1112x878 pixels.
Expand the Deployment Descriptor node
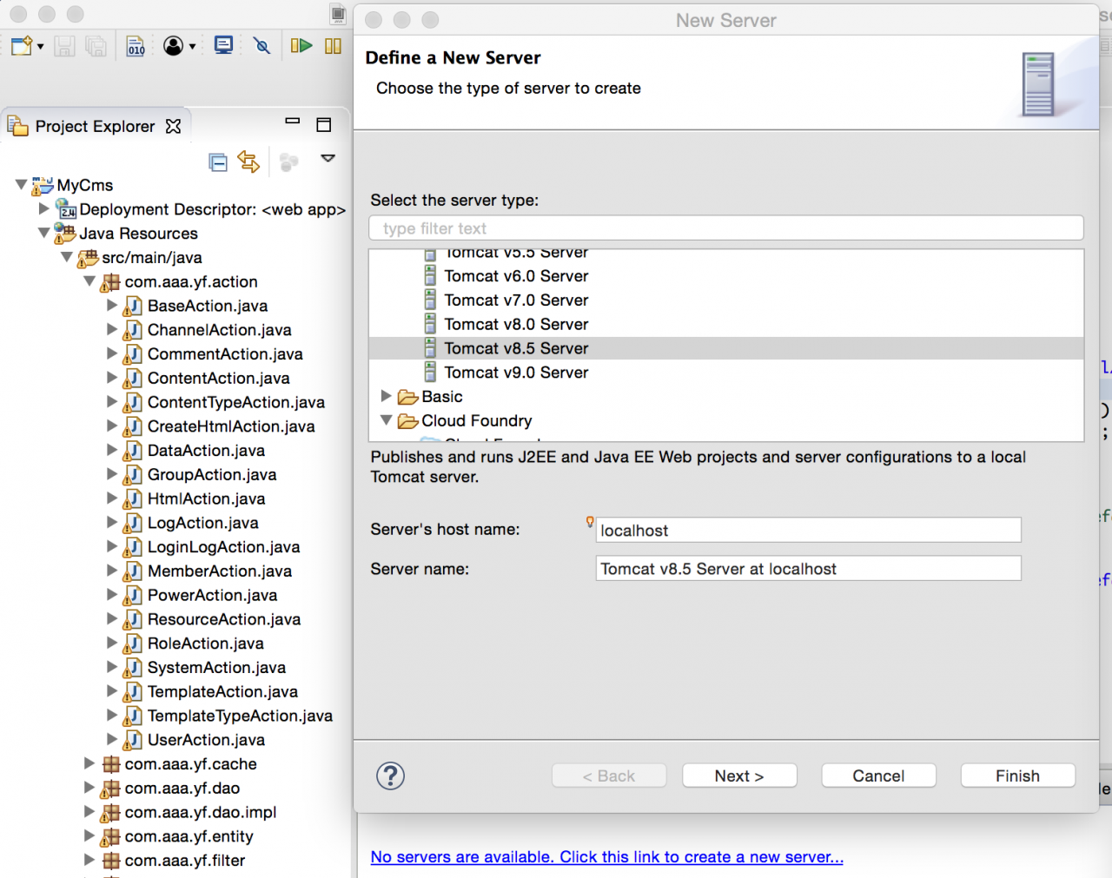43,209
